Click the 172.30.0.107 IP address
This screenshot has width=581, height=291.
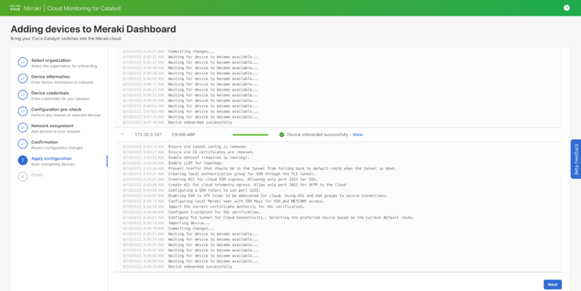coord(148,134)
